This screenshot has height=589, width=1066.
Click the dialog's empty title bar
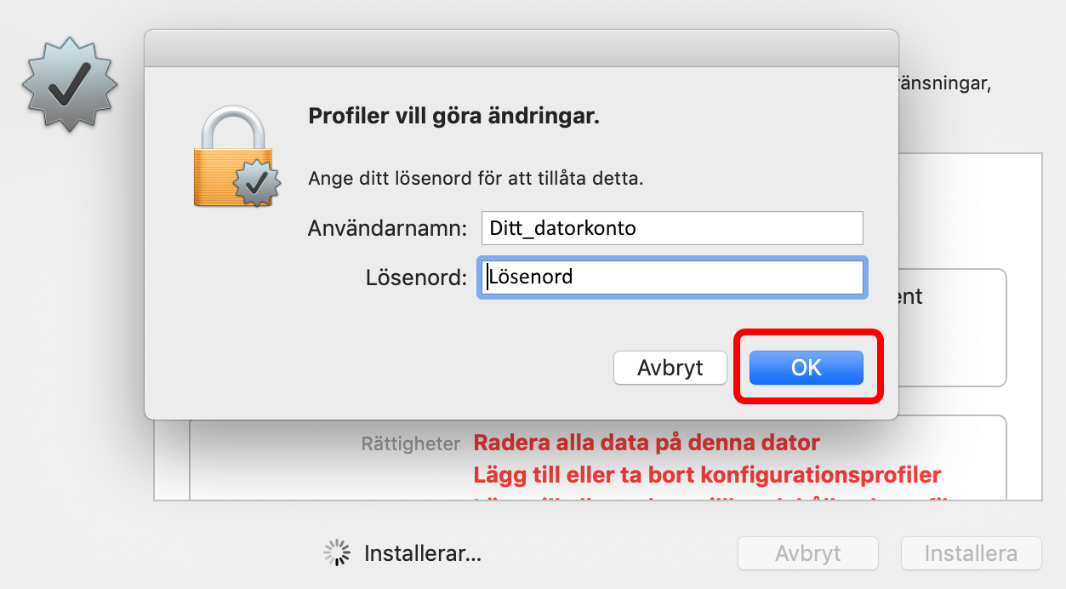point(522,48)
